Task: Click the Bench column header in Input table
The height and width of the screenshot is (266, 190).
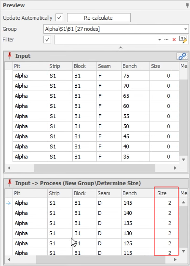Action: [x=136, y=66]
